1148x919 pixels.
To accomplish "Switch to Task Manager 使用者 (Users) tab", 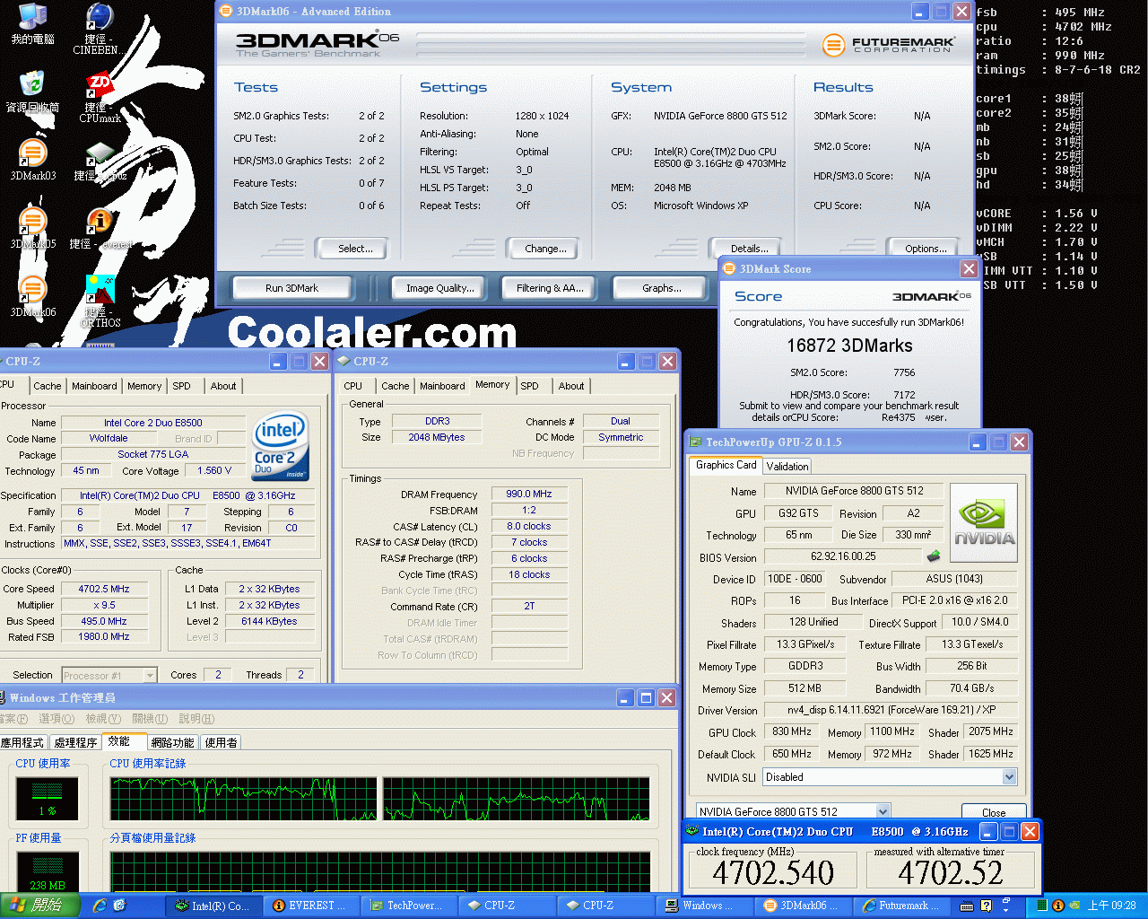I will 221,742.
